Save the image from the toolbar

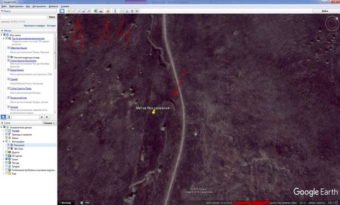pyautogui.click(x=132, y=11)
